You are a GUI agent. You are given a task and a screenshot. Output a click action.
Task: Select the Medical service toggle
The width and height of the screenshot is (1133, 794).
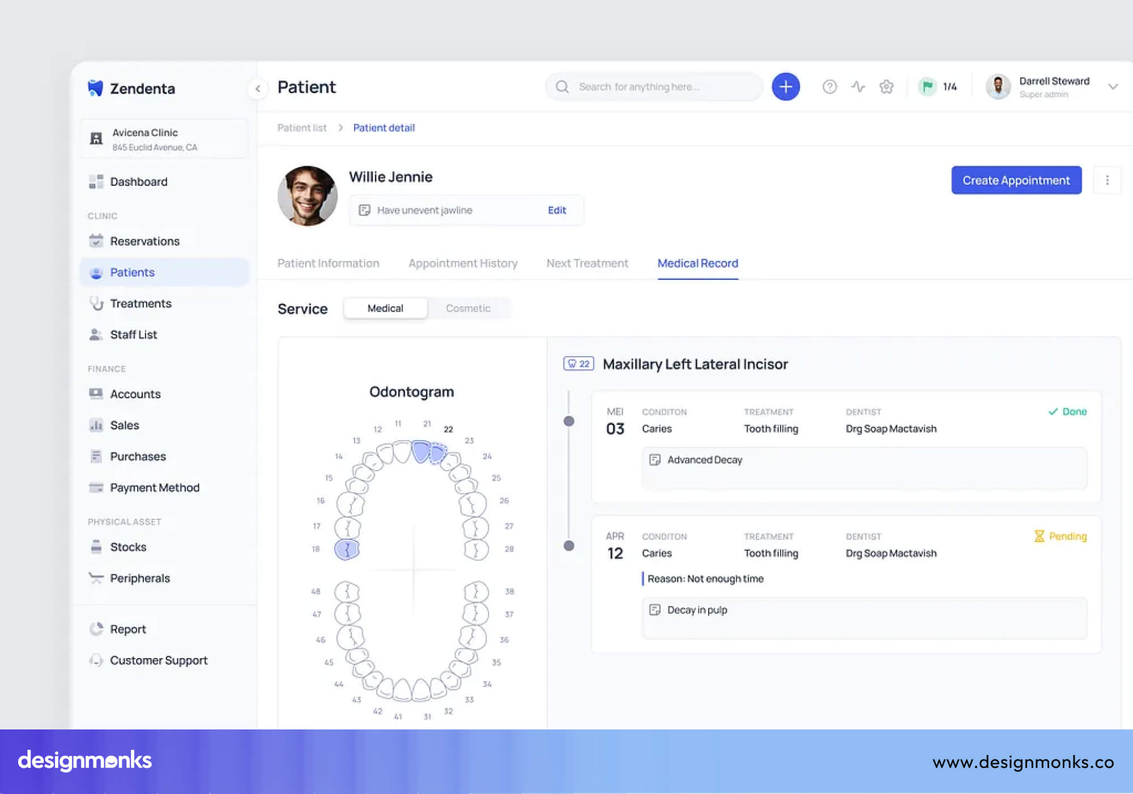click(385, 308)
